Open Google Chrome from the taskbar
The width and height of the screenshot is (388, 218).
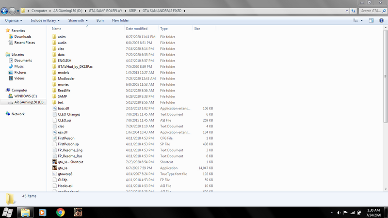[x=60, y=213]
